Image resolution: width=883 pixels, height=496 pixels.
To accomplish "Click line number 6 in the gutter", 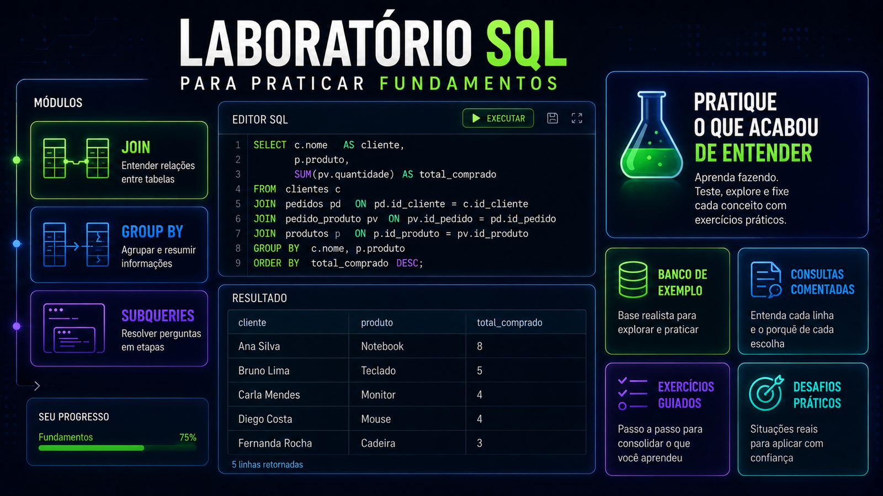I will (x=238, y=219).
